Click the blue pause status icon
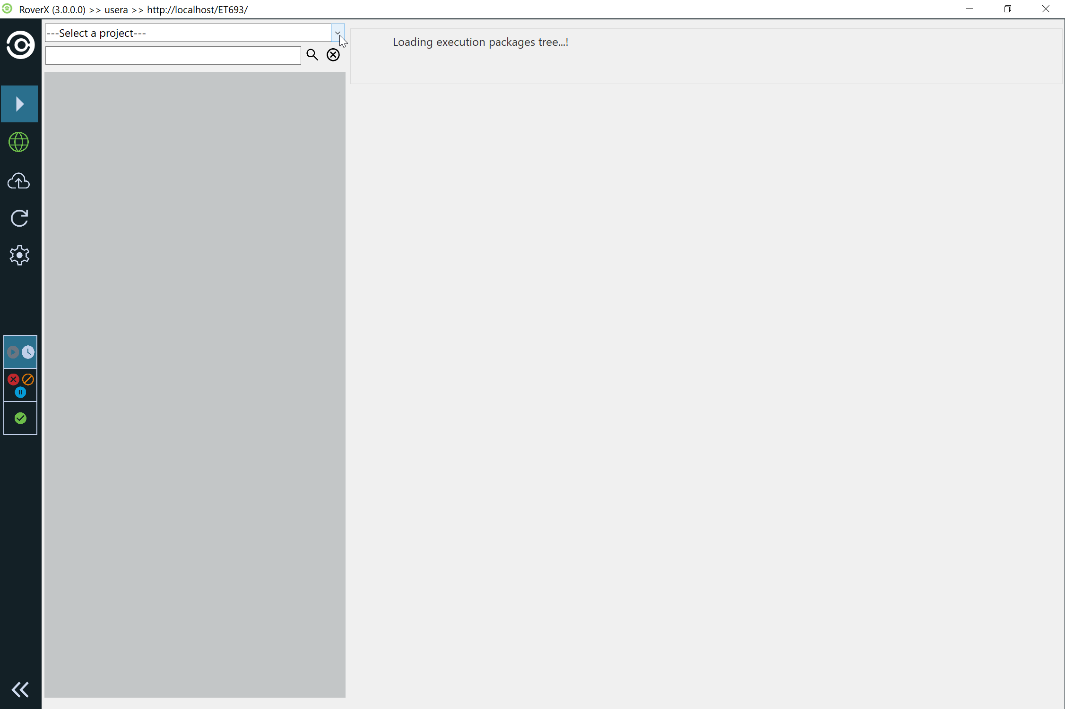Viewport: 1065px width, 709px height. [20, 392]
